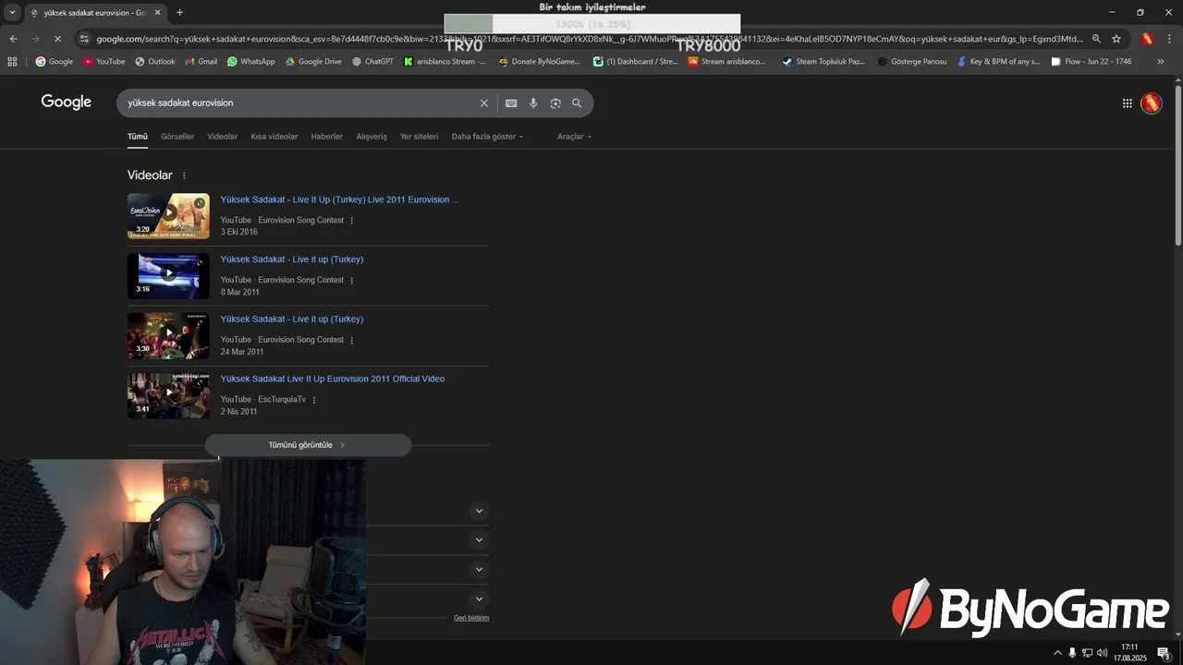Click the Geri bildirim link
This screenshot has height=665, width=1183.
(x=471, y=618)
